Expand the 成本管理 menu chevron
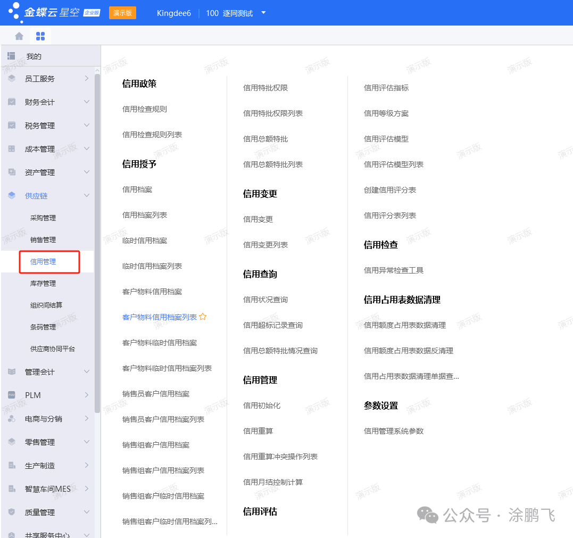 click(87, 149)
